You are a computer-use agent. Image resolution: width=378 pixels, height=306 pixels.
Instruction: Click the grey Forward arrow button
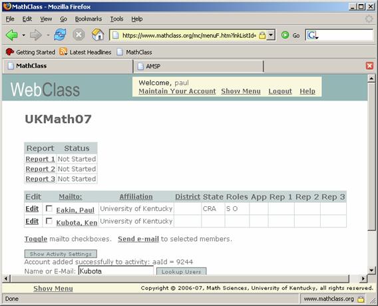click(x=36, y=35)
